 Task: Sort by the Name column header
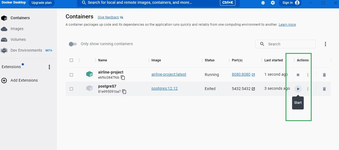point(103,60)
